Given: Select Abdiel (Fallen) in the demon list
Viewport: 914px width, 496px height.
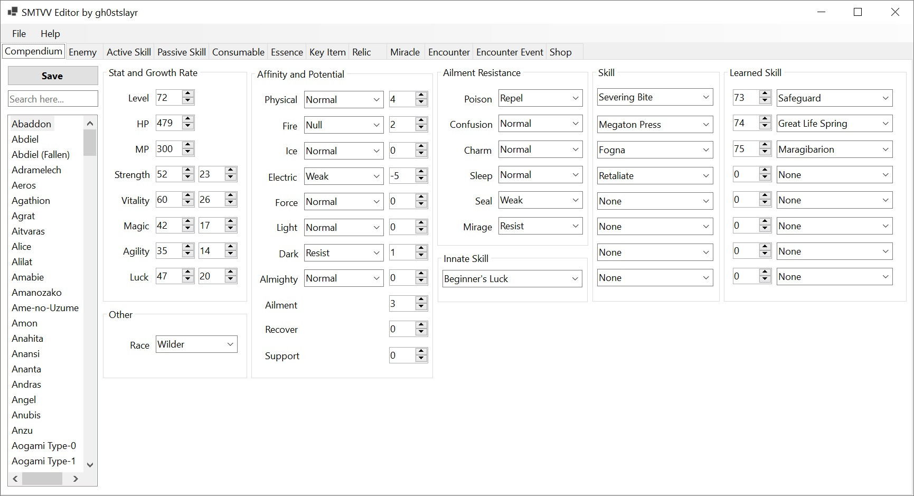Looking at the screenshot, I should coord(41,154).
